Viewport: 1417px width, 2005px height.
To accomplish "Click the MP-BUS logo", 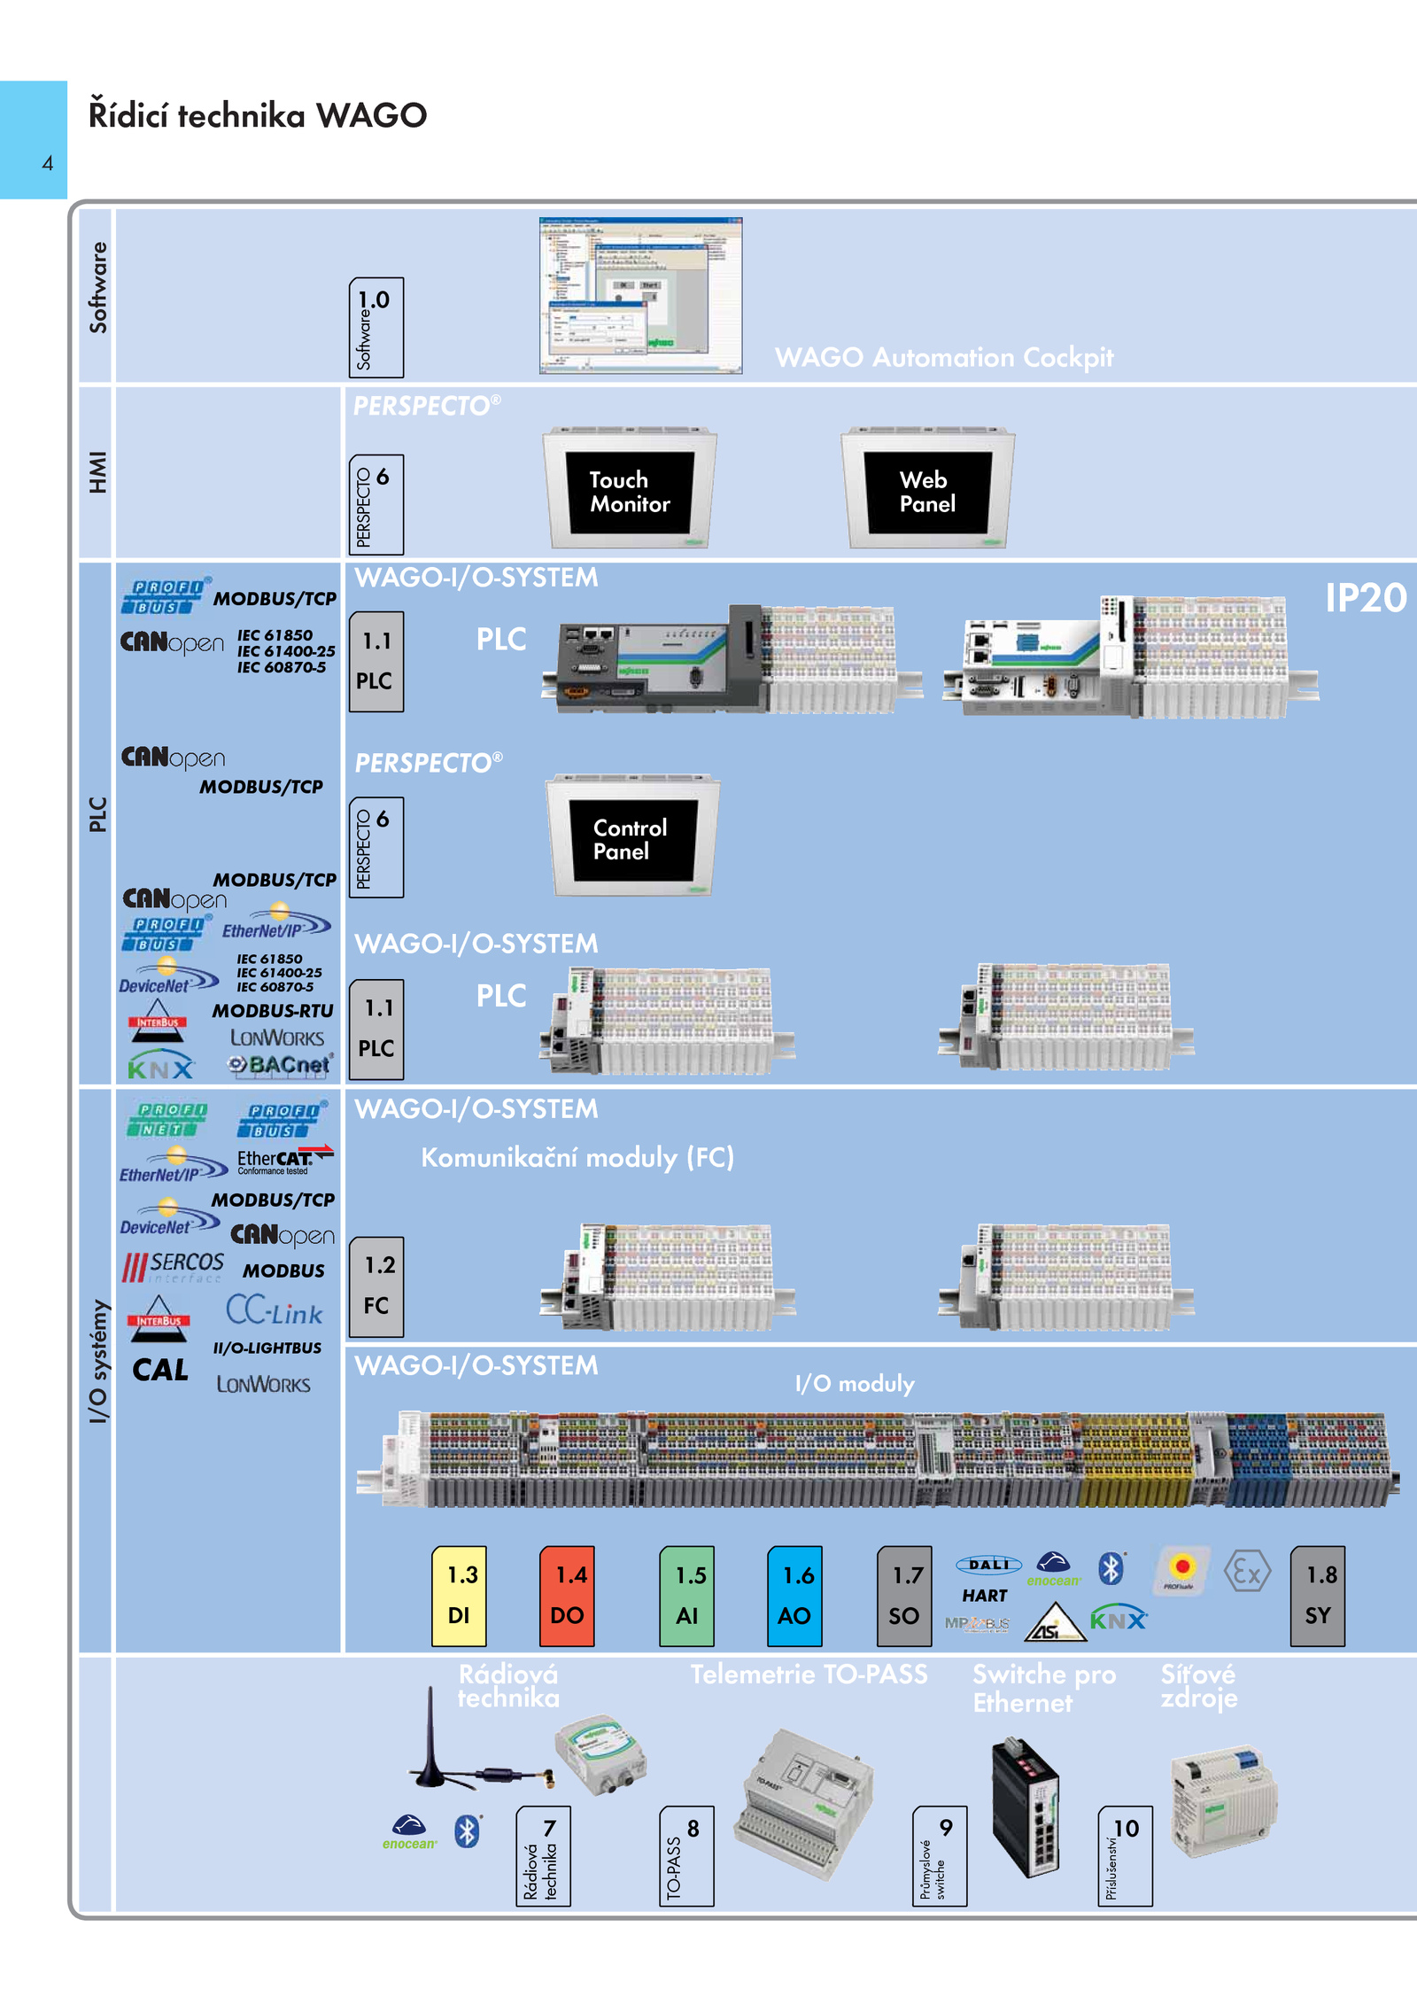I will coord(977,1623).
